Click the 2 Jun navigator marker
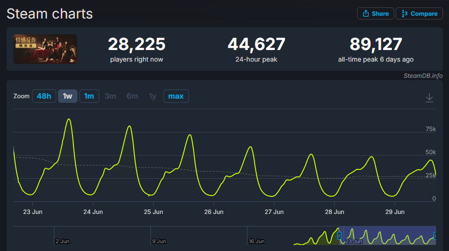Image resolution: width=449 pixels, height=251 pixels. [62, 241]
